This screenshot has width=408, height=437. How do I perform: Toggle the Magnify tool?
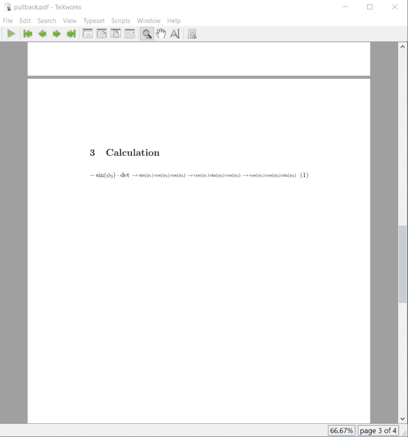[146, 34]
